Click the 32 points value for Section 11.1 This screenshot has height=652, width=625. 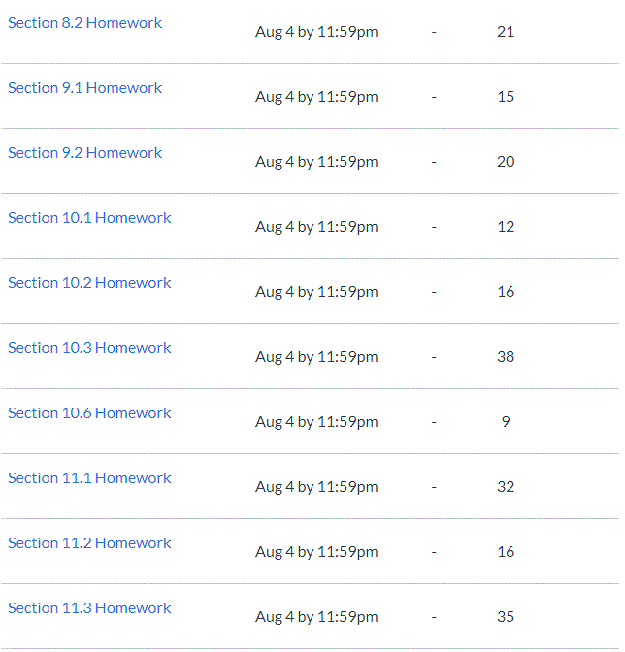click(506, 487)
